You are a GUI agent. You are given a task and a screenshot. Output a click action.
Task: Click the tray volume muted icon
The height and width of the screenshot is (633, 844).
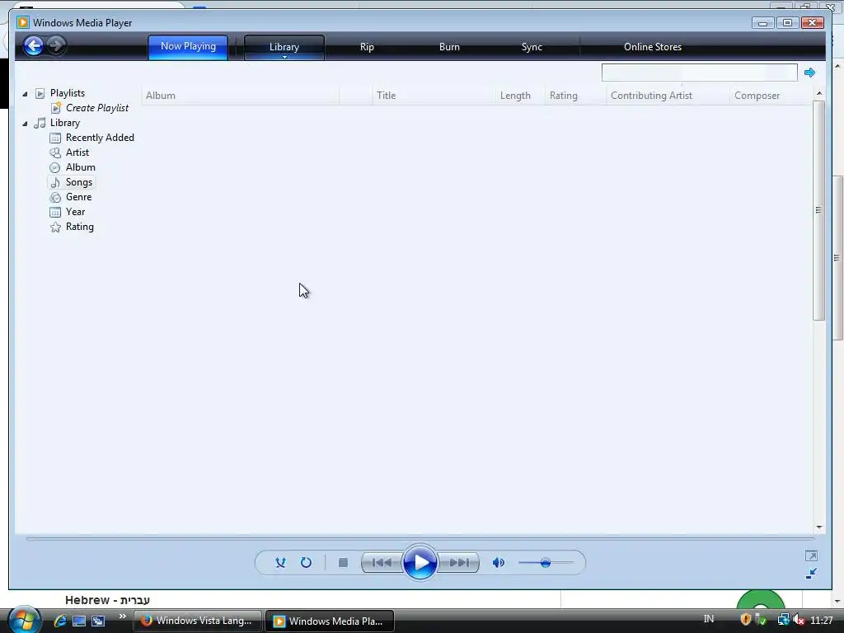point(799,620)
